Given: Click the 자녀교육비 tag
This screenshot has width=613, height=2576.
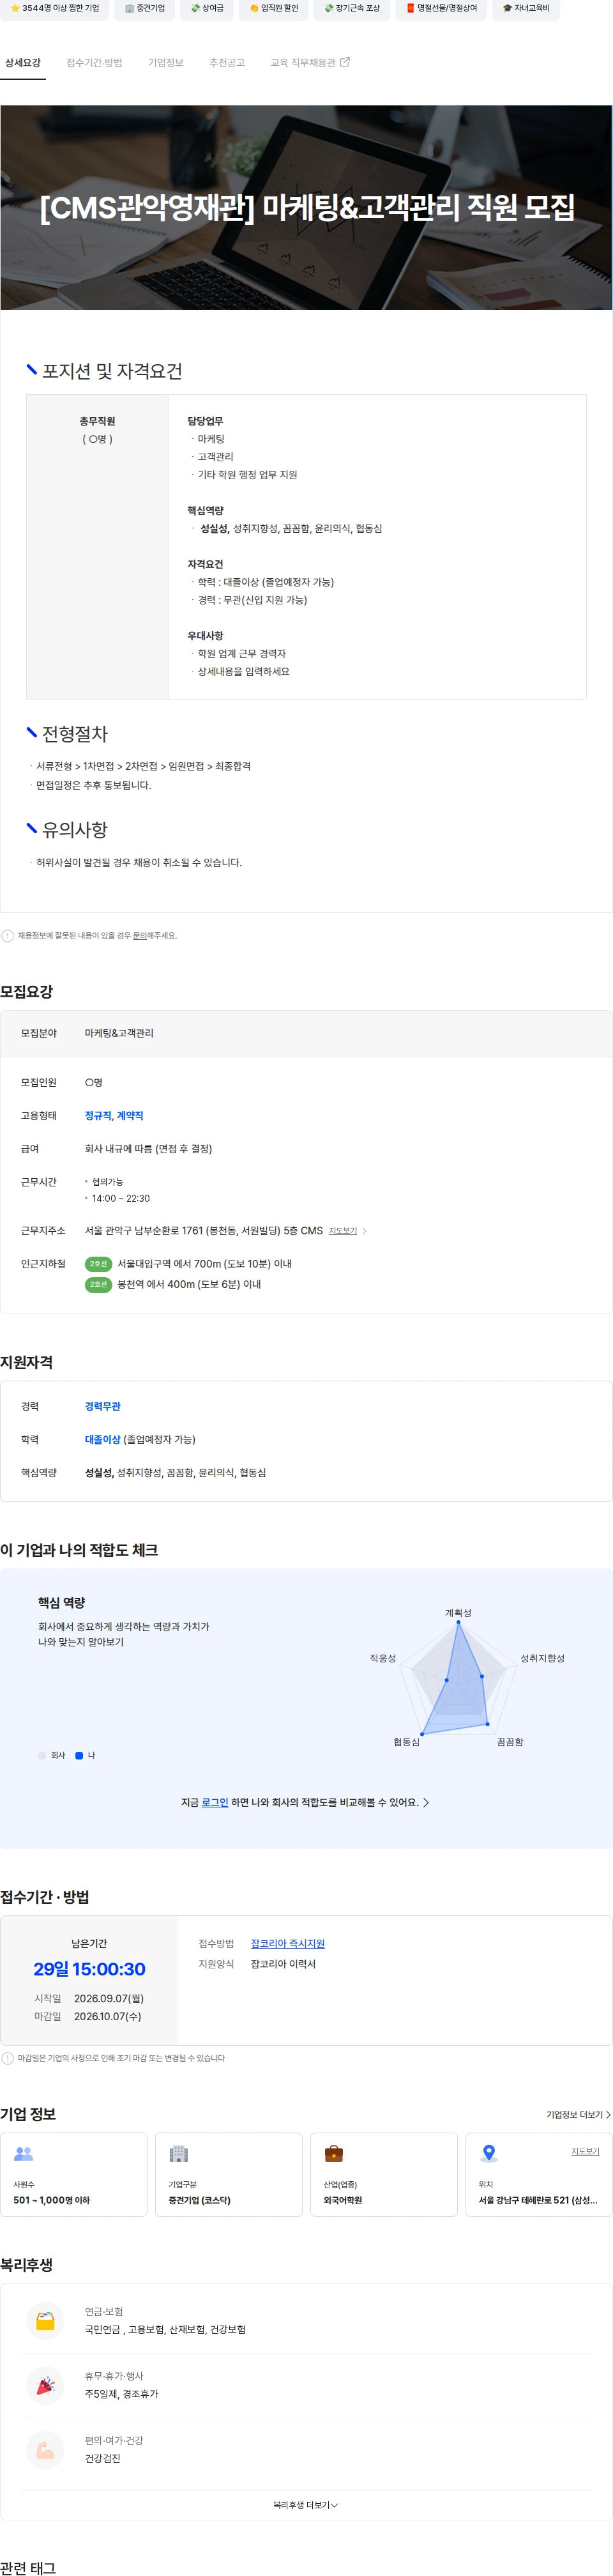Looking at the screenshot, I should pyautogui.click(x=526, y=8).
